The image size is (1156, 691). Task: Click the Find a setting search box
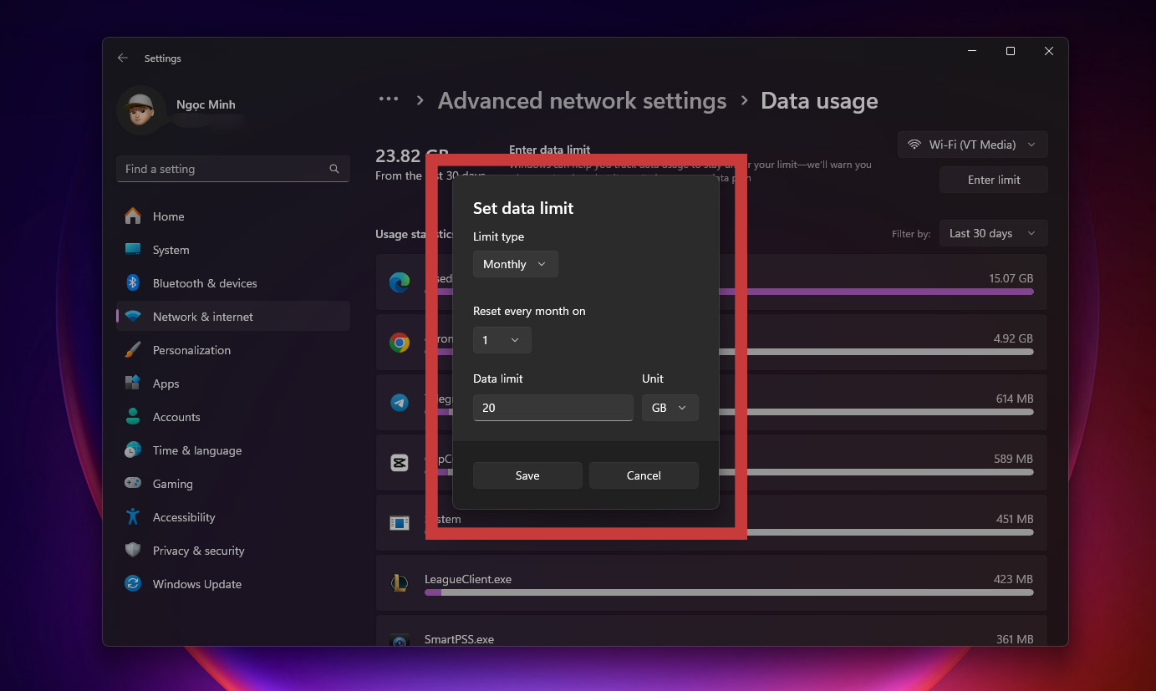tap(233, 169)
